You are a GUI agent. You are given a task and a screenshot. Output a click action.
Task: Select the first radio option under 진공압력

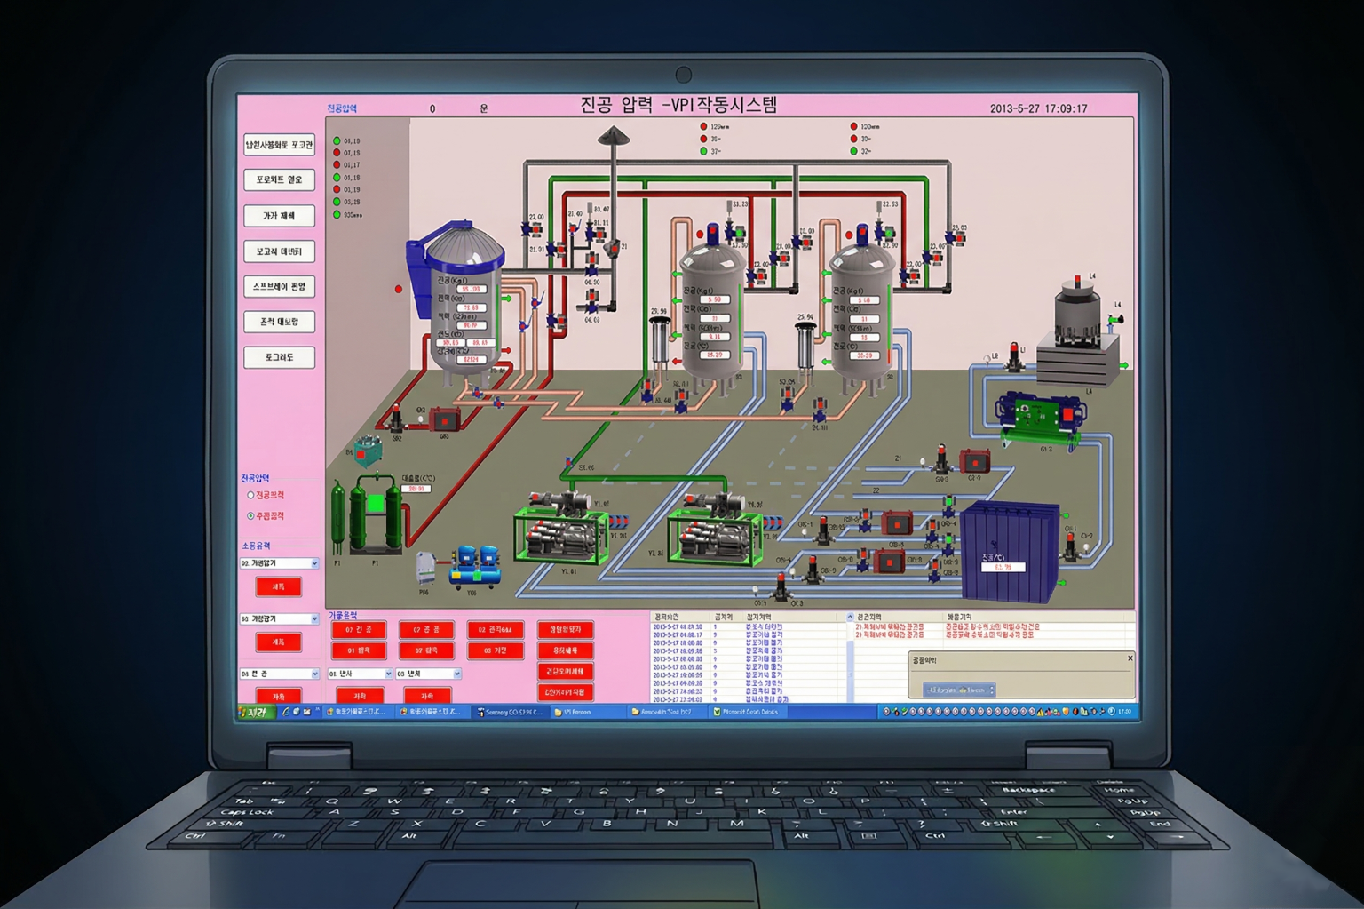pyautogui.click(x=251, y=495)
